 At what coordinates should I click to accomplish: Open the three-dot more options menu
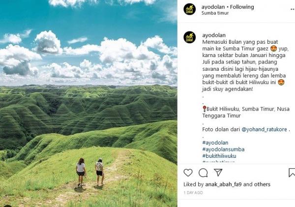[x=293, y=9]
